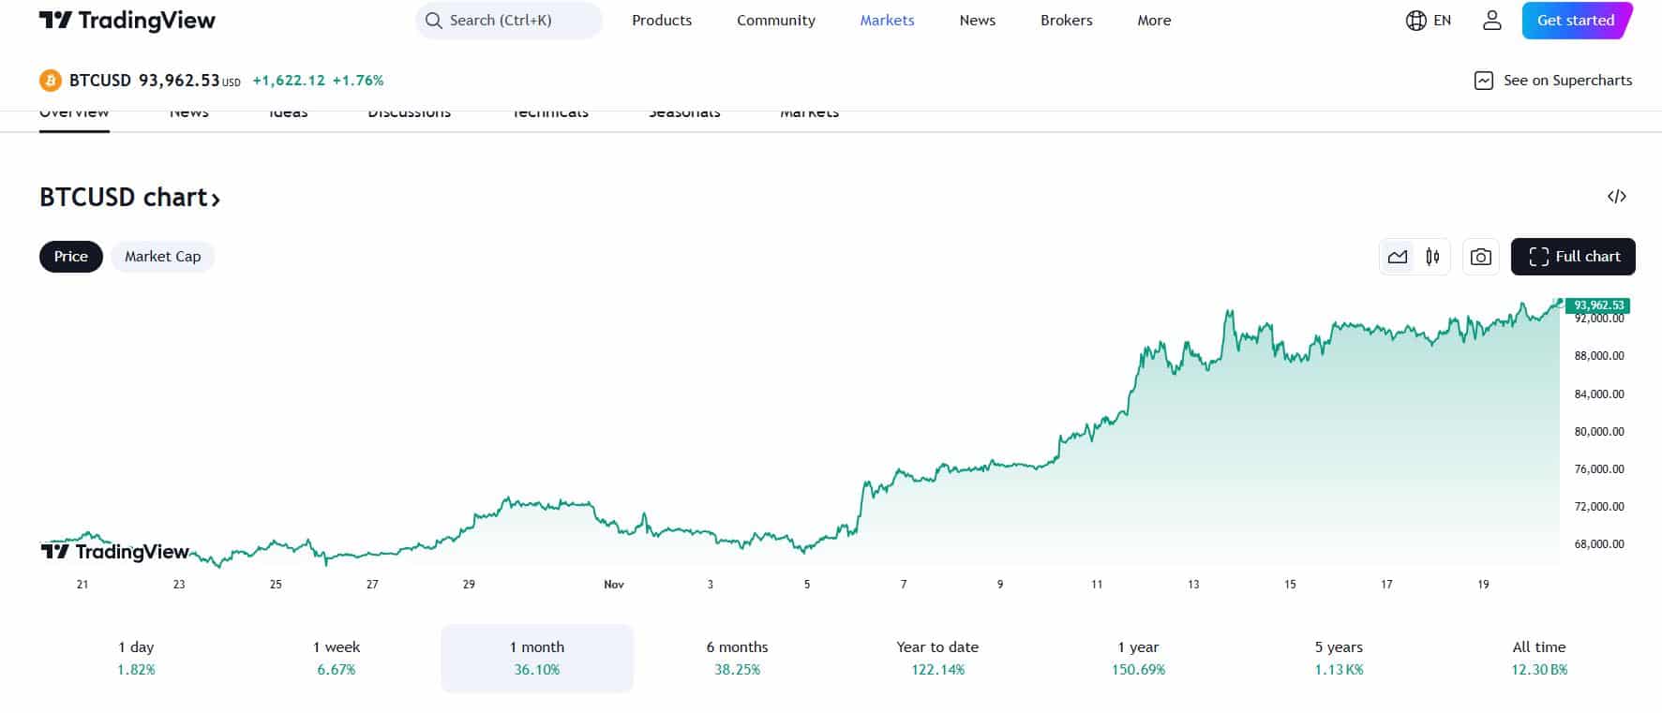Select the 1 month range
The image size is (1662, 713).
(537, 658)
